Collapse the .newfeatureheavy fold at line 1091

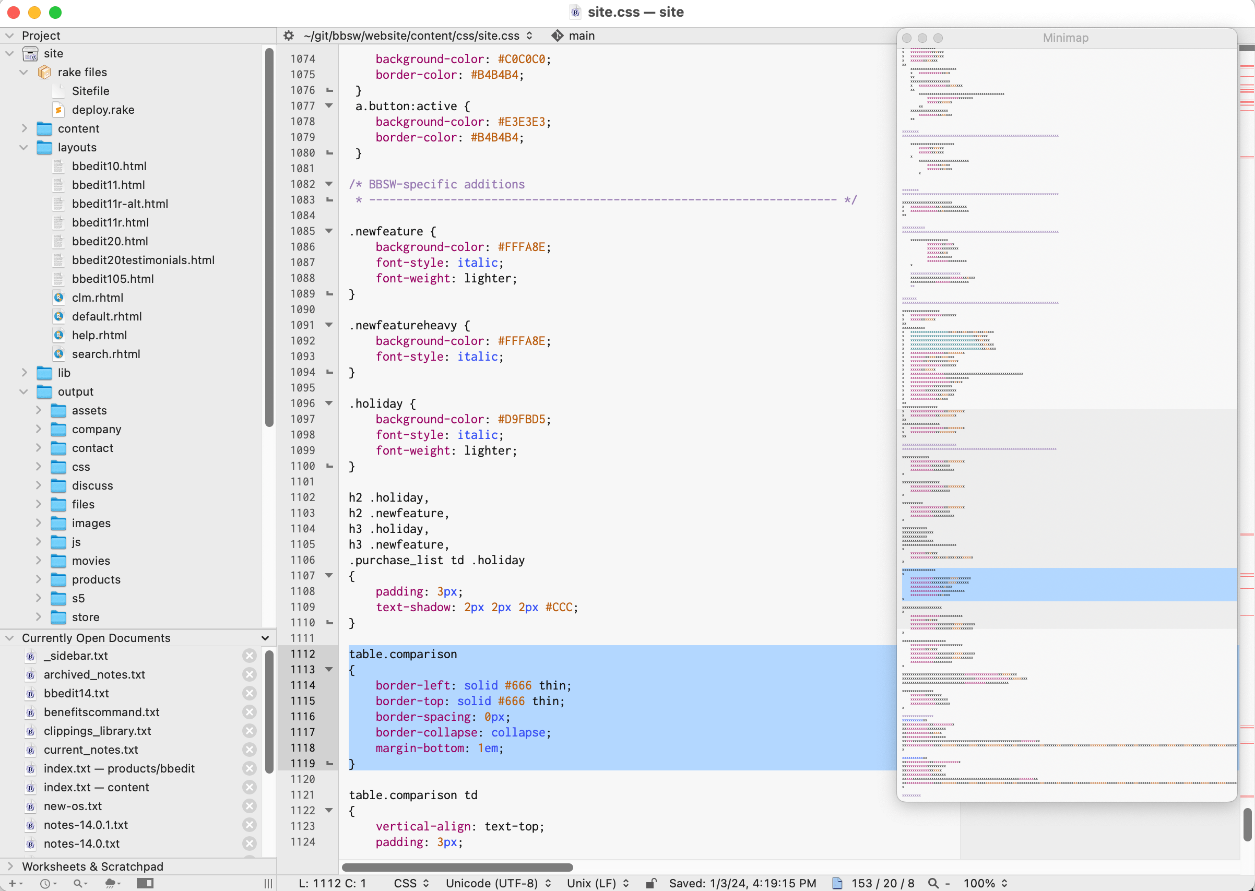pos(328,325)
